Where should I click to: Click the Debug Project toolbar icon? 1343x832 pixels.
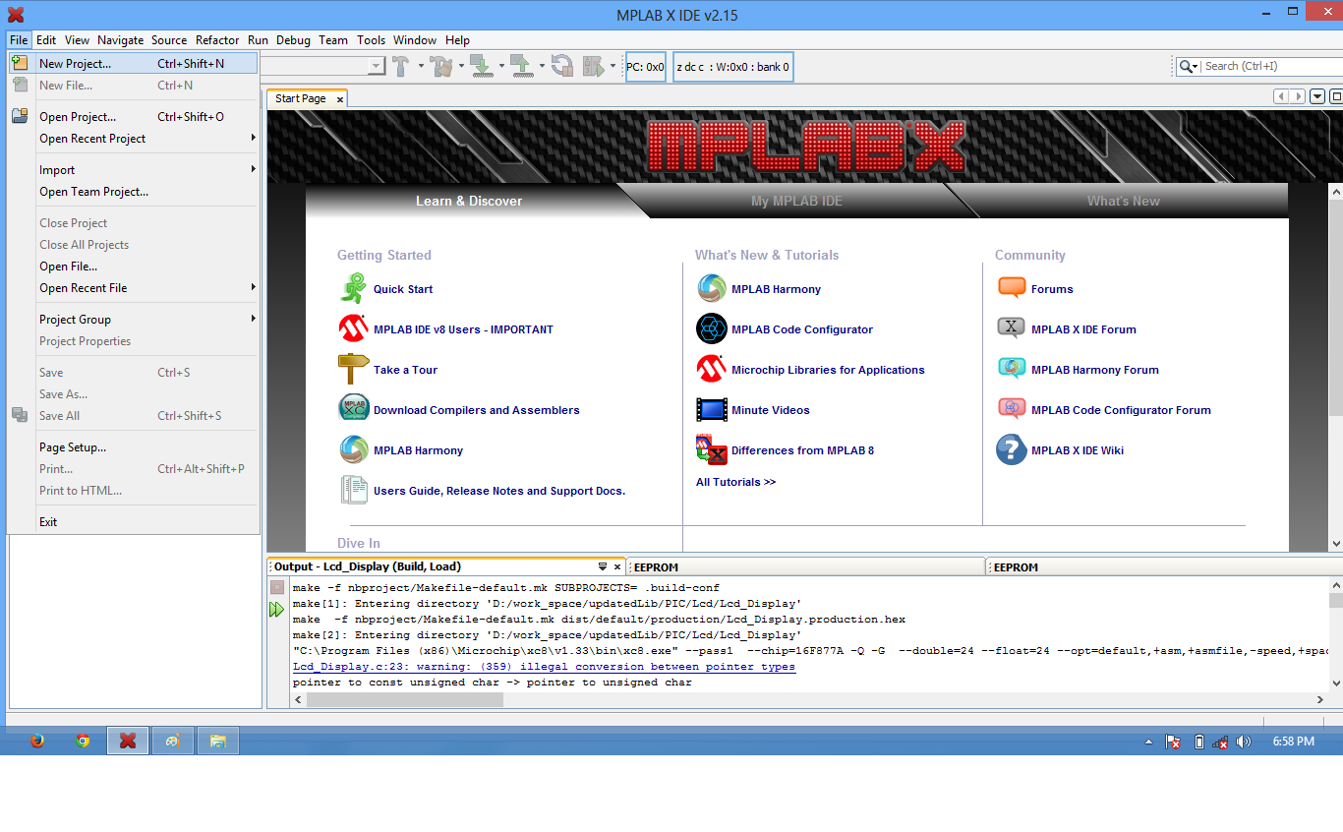point(593,66)
